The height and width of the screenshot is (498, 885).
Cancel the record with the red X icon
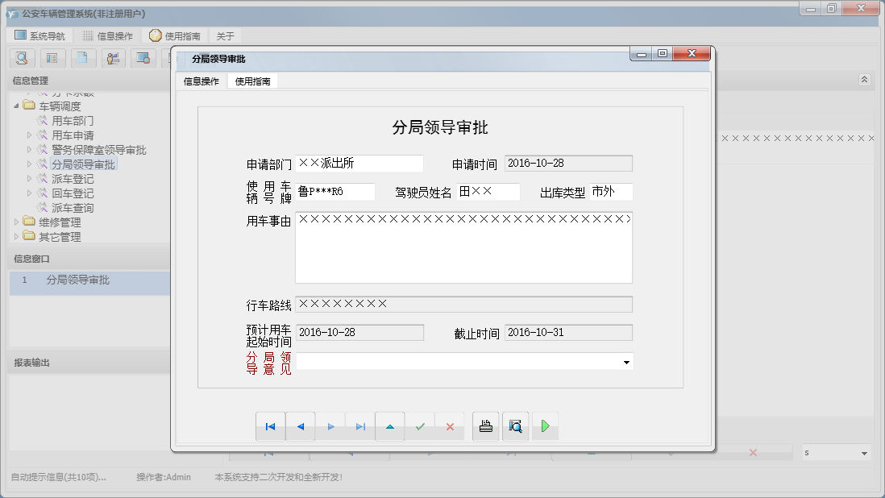coord(449,426)
